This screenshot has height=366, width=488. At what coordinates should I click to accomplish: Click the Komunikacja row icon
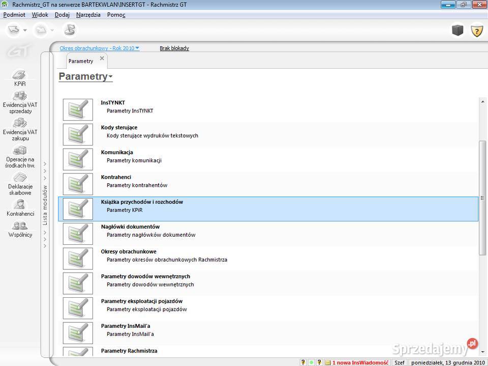[78, 159]
